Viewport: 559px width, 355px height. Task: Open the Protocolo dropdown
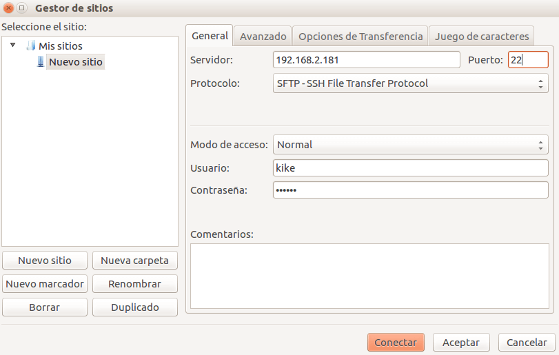point(410,83)
